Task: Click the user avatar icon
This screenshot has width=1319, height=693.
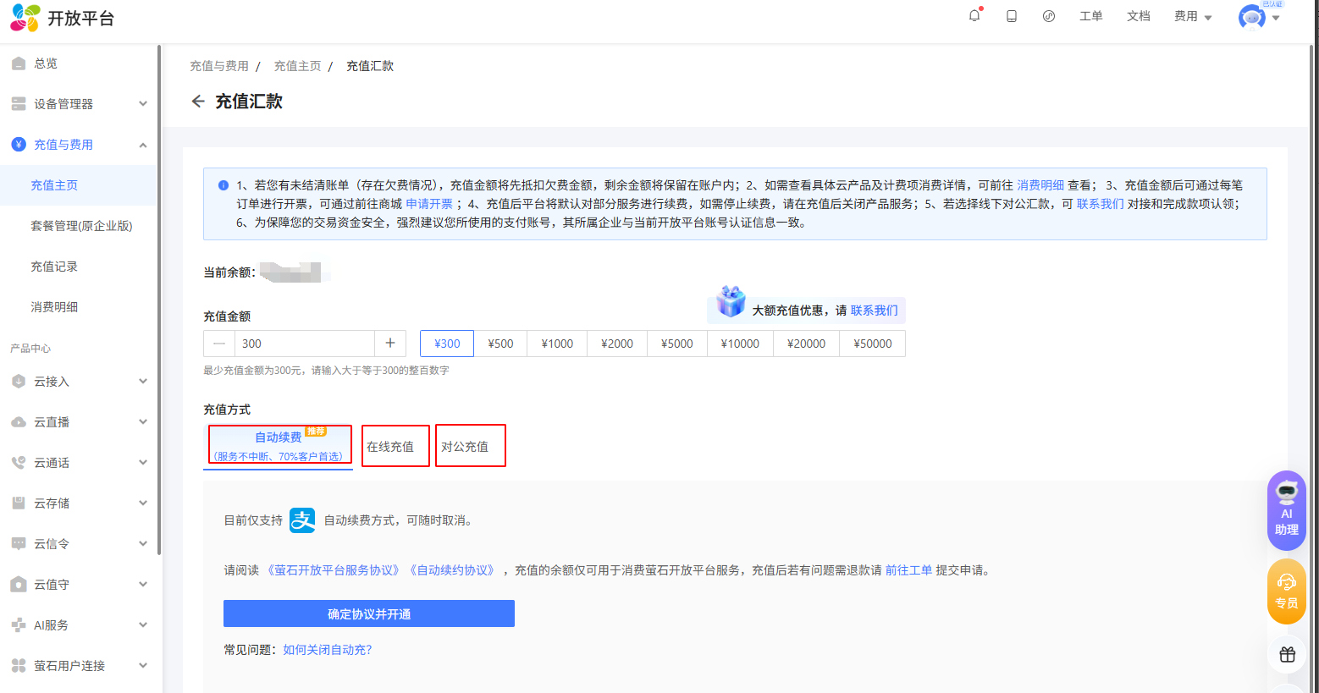Action: tap(1251, 18)
